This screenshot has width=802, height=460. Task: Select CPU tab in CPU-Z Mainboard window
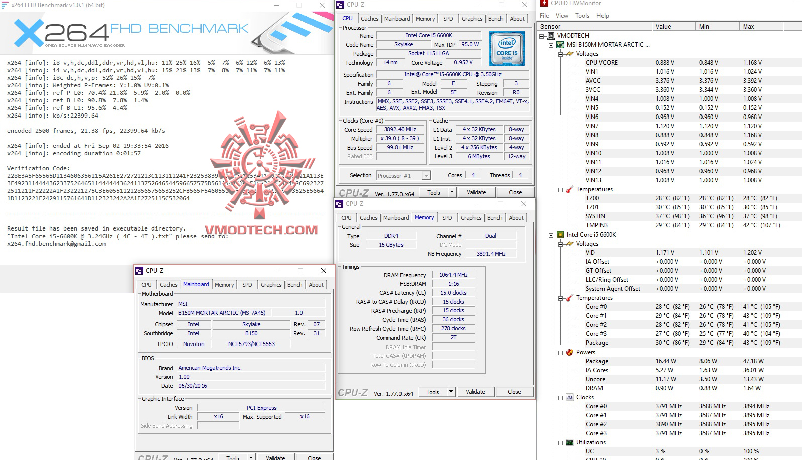point(146,285)
